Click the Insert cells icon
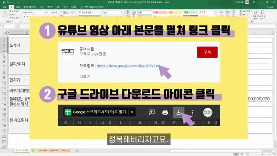The image size is (277, 156). pos(221,13)
